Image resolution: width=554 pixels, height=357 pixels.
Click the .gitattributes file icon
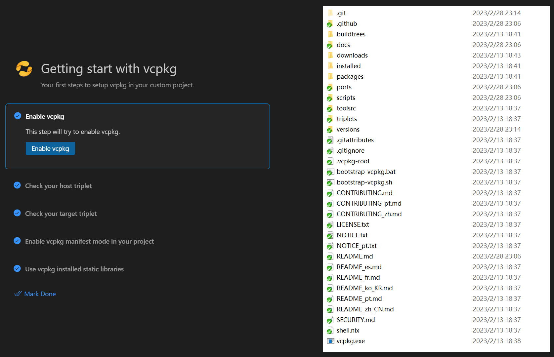coord(330,140)
